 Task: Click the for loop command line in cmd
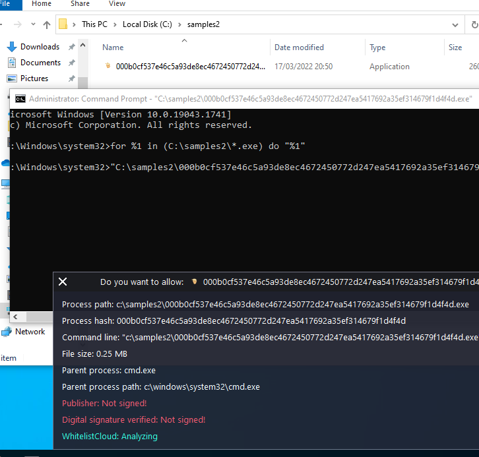pyautogui.click(x=158, y=146)
